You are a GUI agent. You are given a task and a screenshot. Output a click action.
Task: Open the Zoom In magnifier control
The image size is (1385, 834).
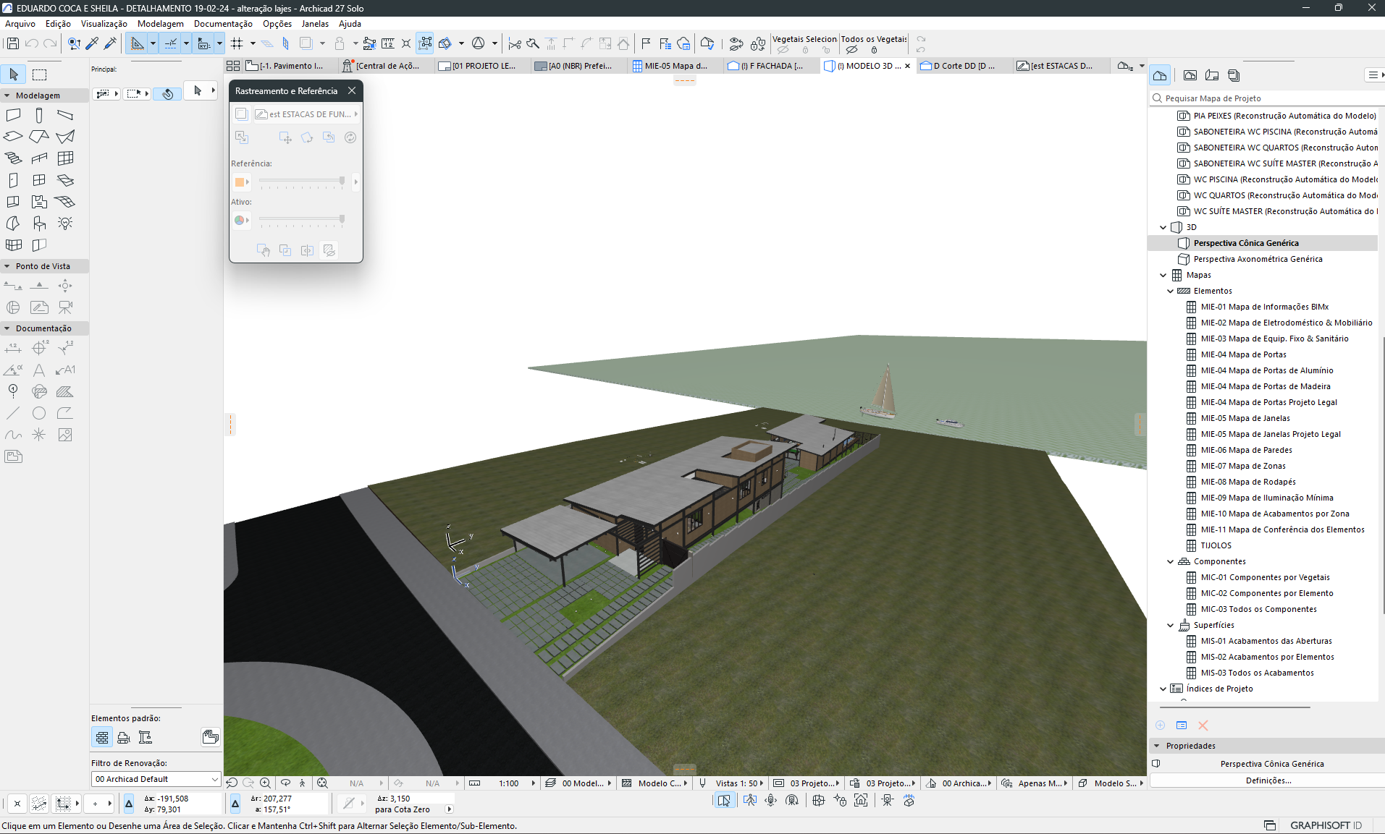click(266, 783)
